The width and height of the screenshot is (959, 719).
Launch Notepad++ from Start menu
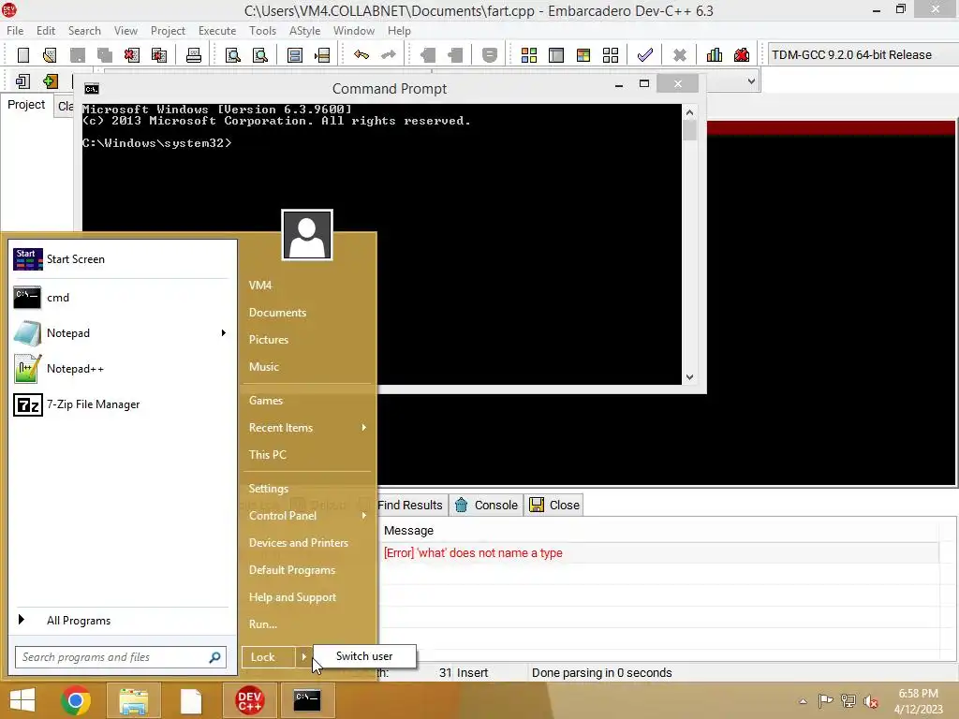[121, 369]
